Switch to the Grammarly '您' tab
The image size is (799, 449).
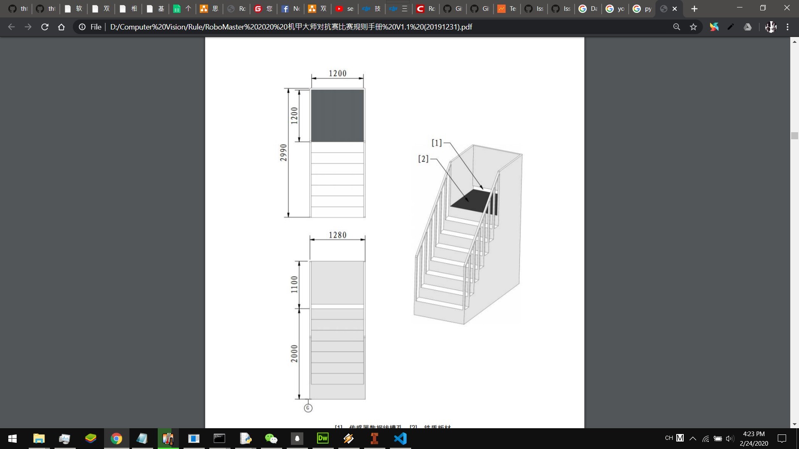click(263, 9)
